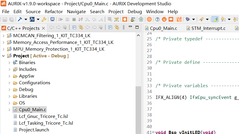Select Lcf_Tasking_Tricore_Tc.lsl file
The width and height of the screenshot is (239, 134).
[x=46, y=123]
